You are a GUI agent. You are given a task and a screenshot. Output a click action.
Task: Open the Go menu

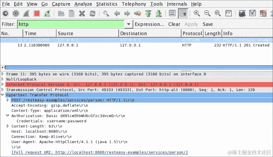44,4
